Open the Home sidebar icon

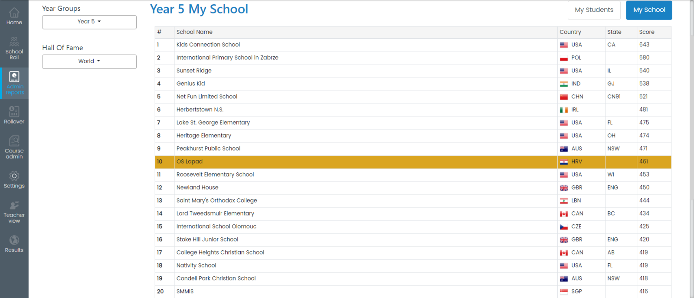pos(14,16)
